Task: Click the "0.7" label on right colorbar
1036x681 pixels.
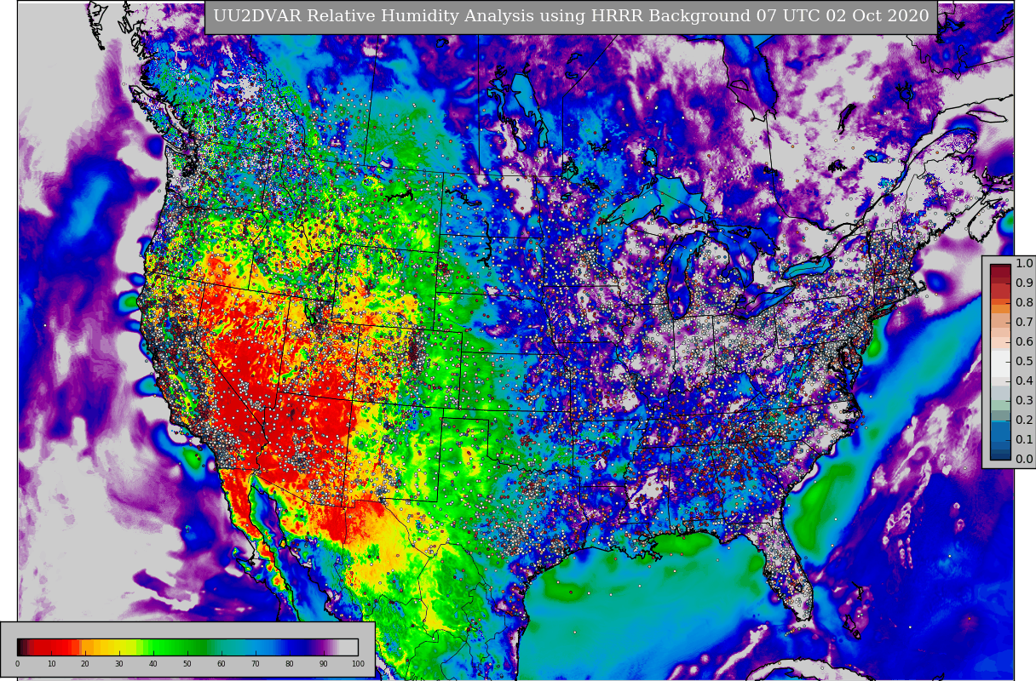Action: [1024, 323]
